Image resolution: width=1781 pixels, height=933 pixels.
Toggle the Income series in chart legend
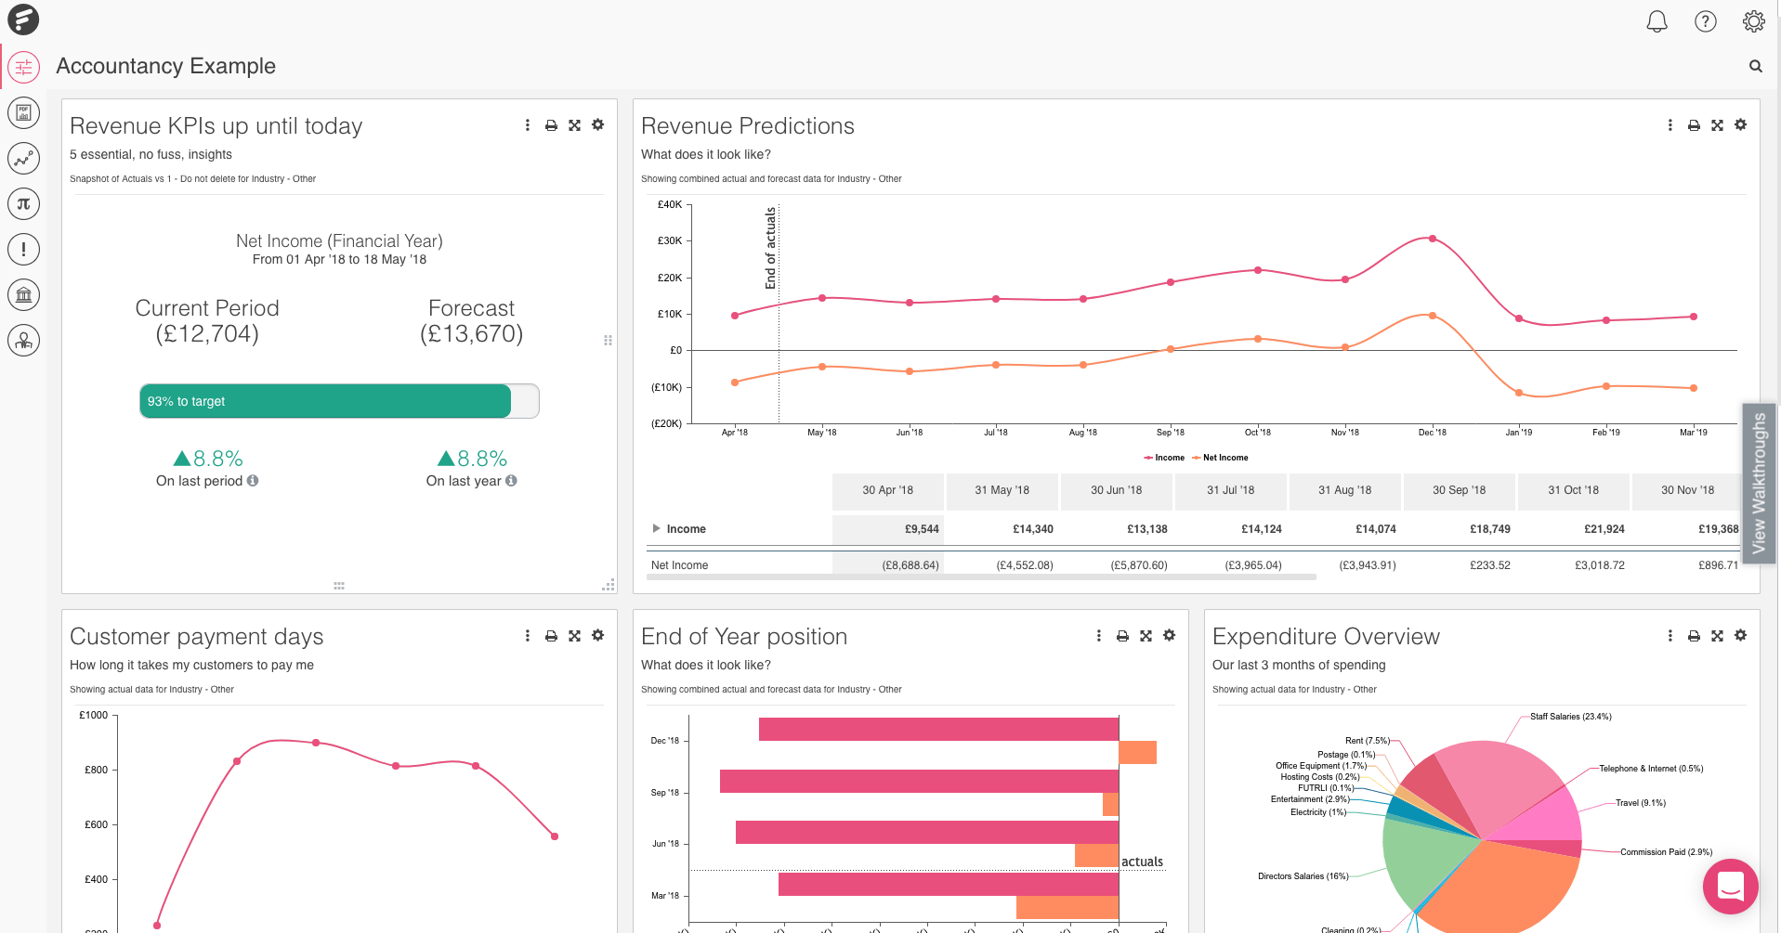pos(1164,458)
